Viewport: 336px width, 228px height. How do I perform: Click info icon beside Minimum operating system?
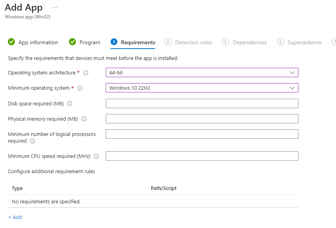(80, 88)
